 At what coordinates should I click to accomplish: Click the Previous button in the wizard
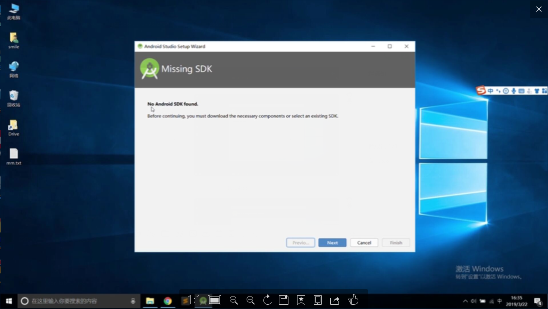[301, 243]
